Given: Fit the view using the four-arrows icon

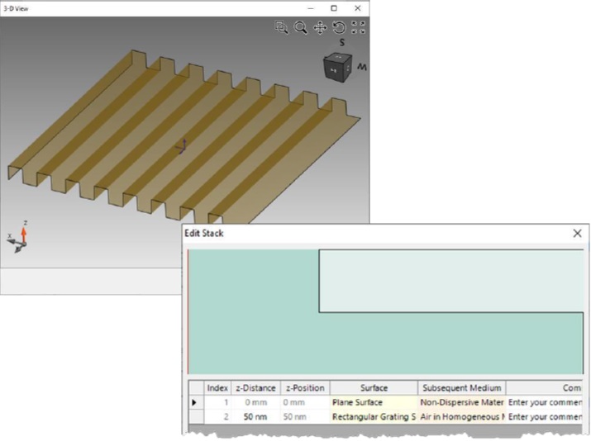Looking at the screenshot, I should 358,27.
